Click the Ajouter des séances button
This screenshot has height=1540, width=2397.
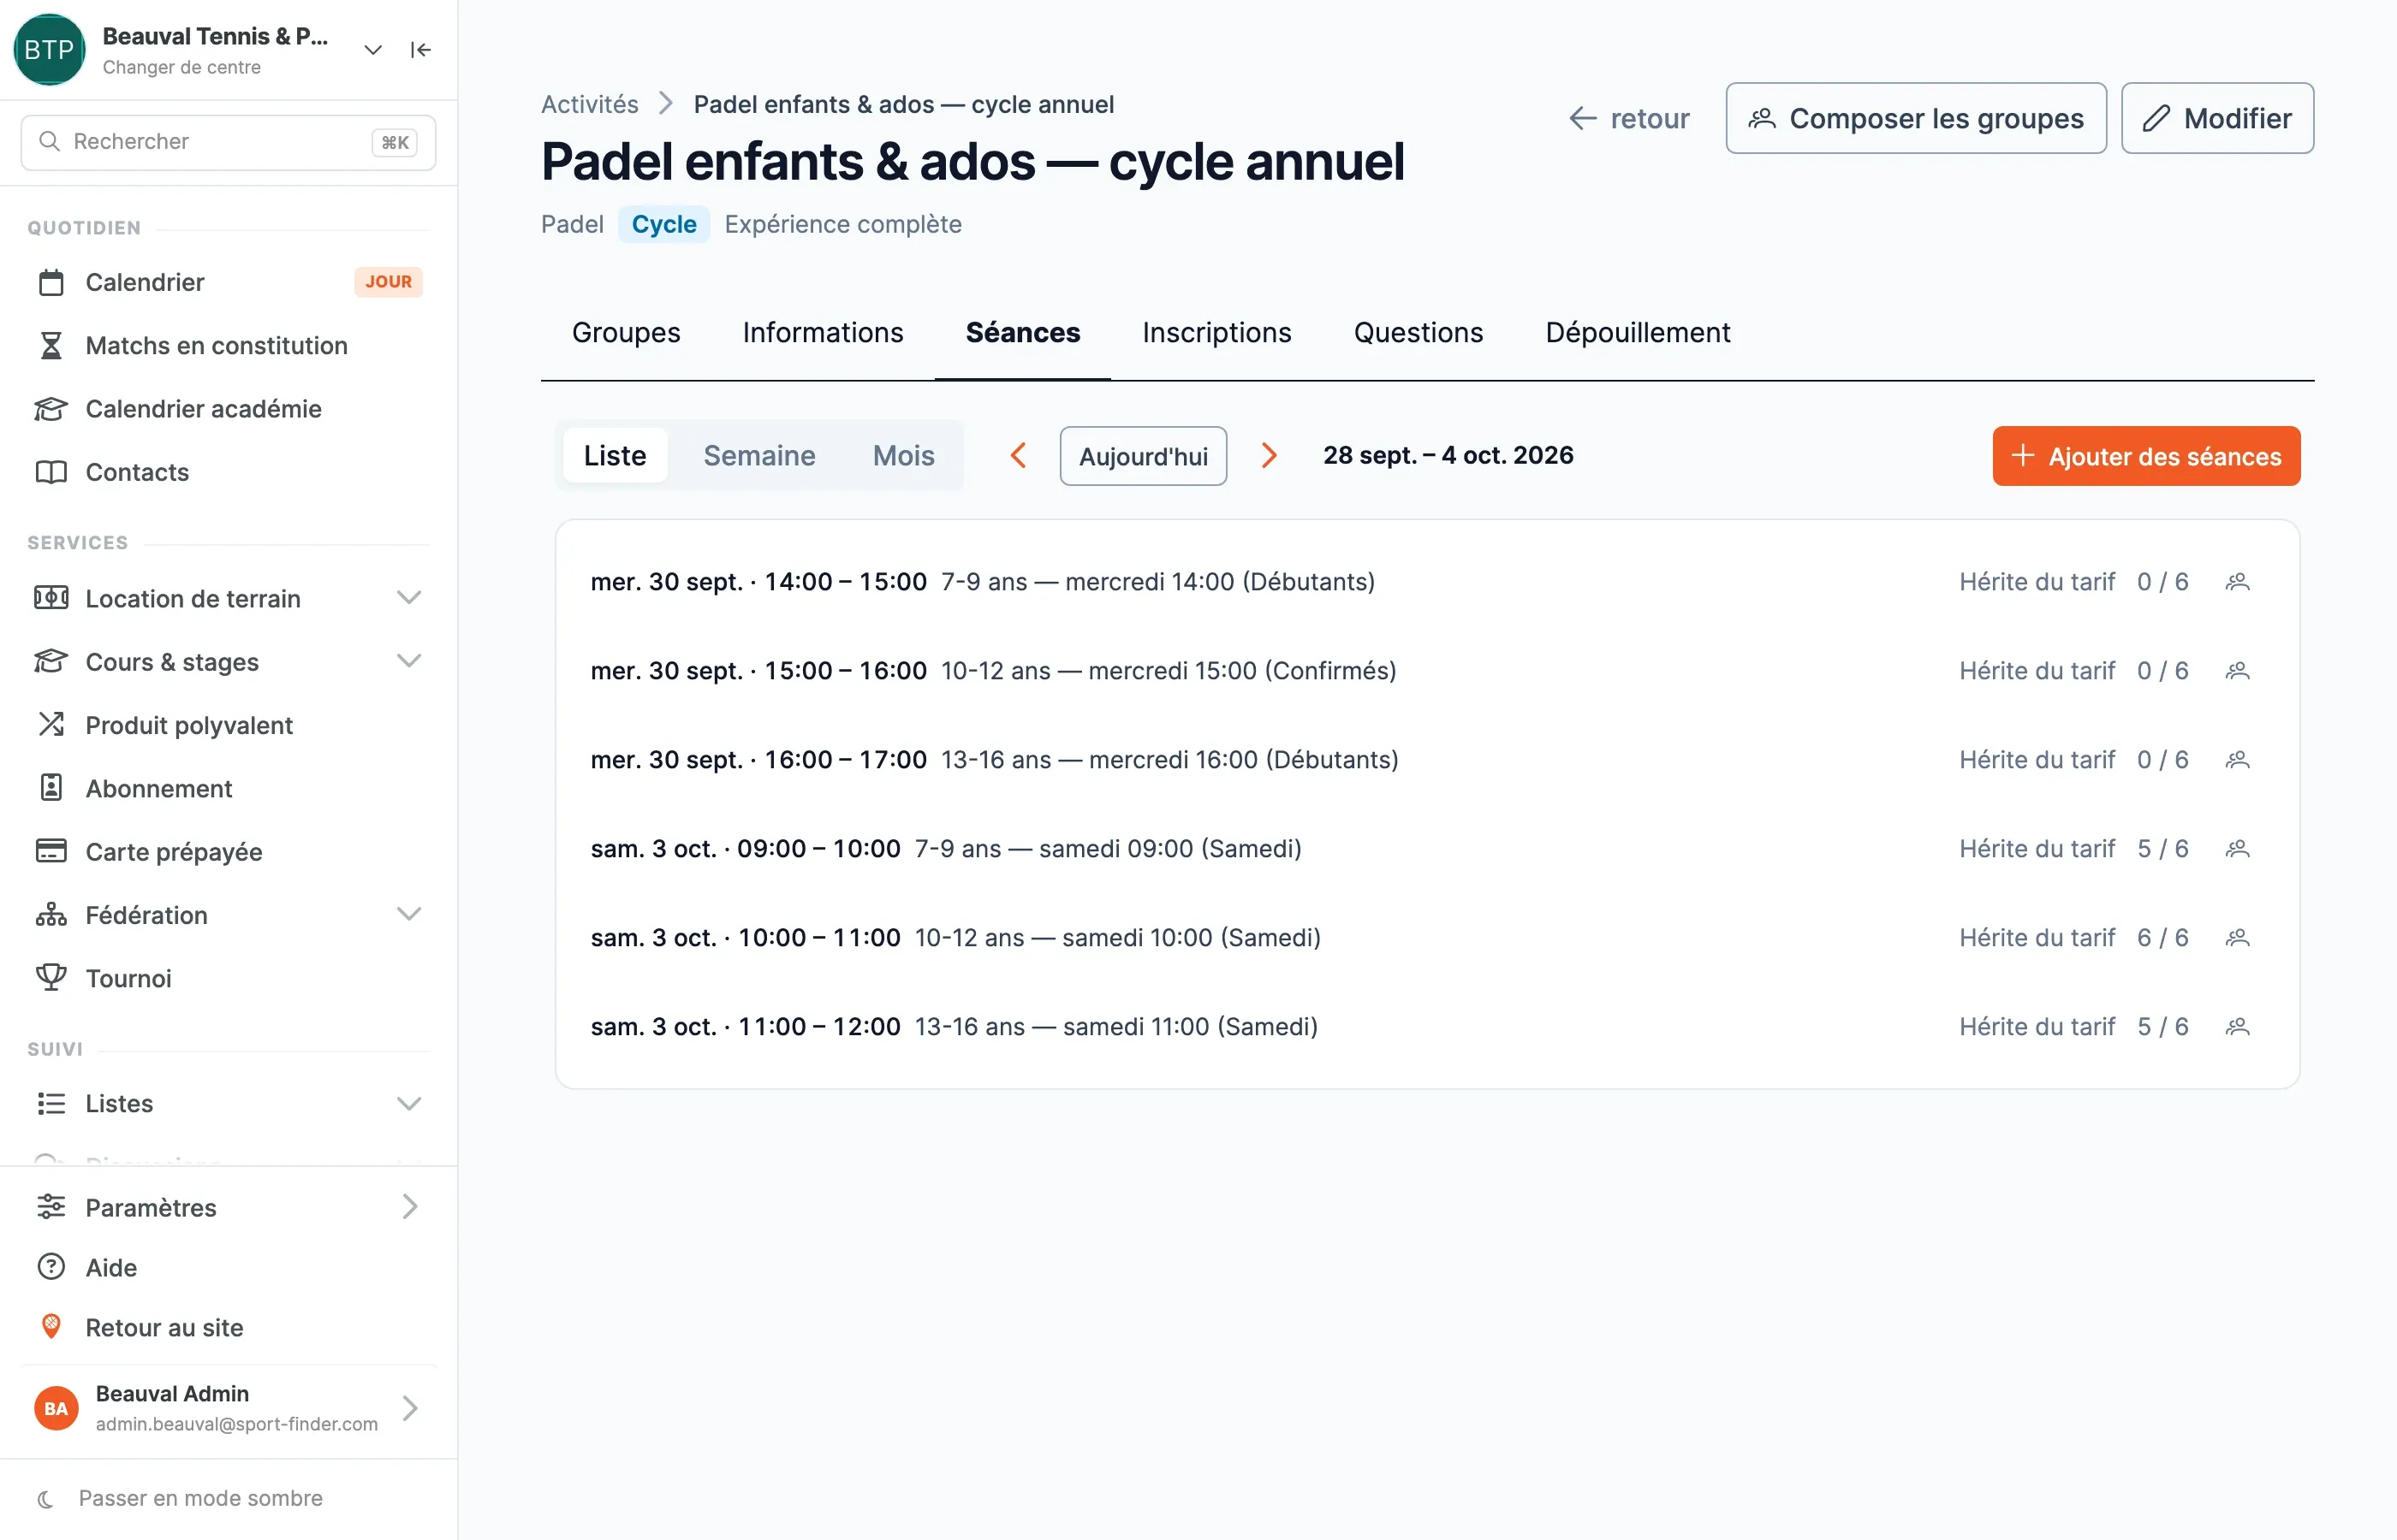[2146, 456]
